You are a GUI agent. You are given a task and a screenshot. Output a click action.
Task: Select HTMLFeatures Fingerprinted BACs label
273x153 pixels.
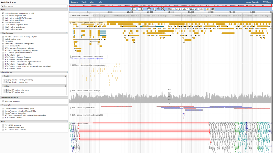tap(18, 64)
